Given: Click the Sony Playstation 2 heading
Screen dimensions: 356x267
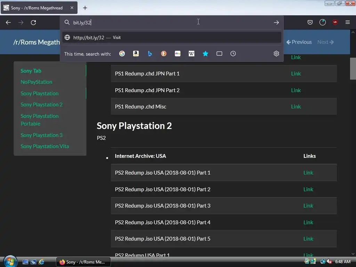Looking at the screenshot, I should (x=134, y=126).
